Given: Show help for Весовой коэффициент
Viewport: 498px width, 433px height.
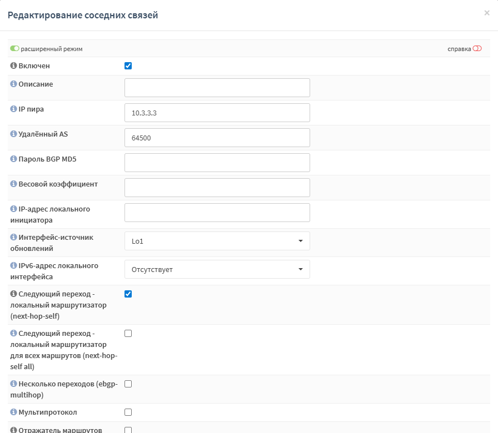Looking at the screenshot, I should pyautogui.click(x=14, y=184).
